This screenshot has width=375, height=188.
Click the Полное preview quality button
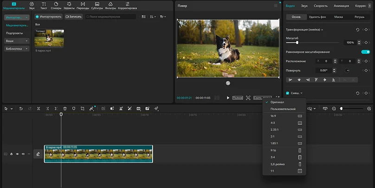tap(238, 97)
